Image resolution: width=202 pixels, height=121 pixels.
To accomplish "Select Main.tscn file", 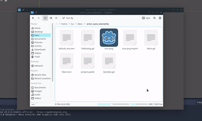I will pos(67,63).
